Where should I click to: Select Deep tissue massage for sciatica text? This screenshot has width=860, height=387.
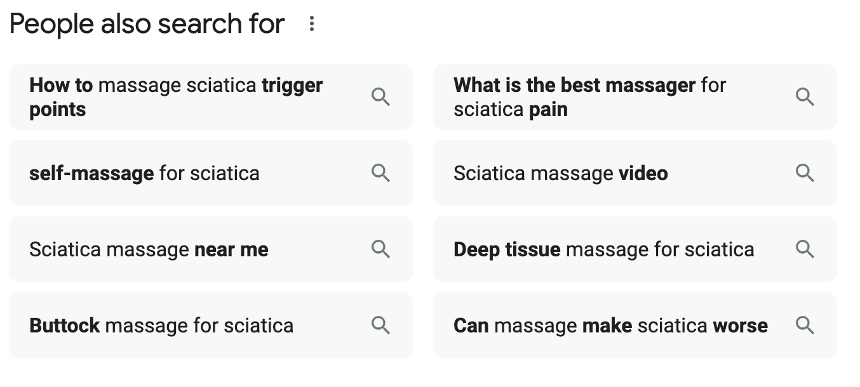coord(604,249)
